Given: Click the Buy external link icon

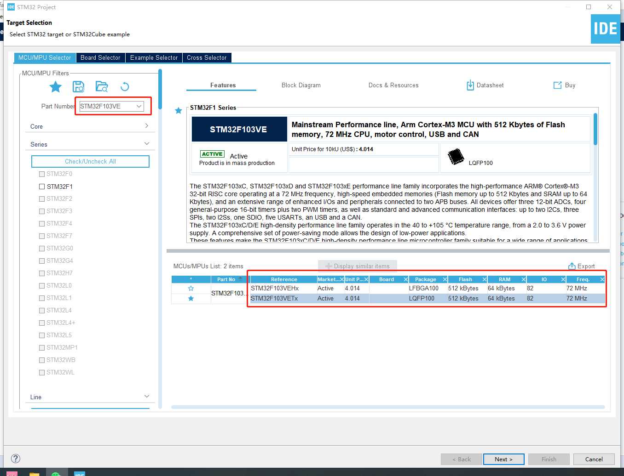Looking at the screenshot, I should click(557, 85).
